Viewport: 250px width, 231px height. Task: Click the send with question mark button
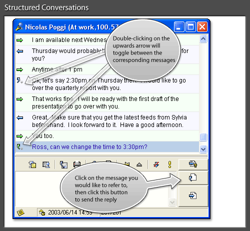(193, 164)
